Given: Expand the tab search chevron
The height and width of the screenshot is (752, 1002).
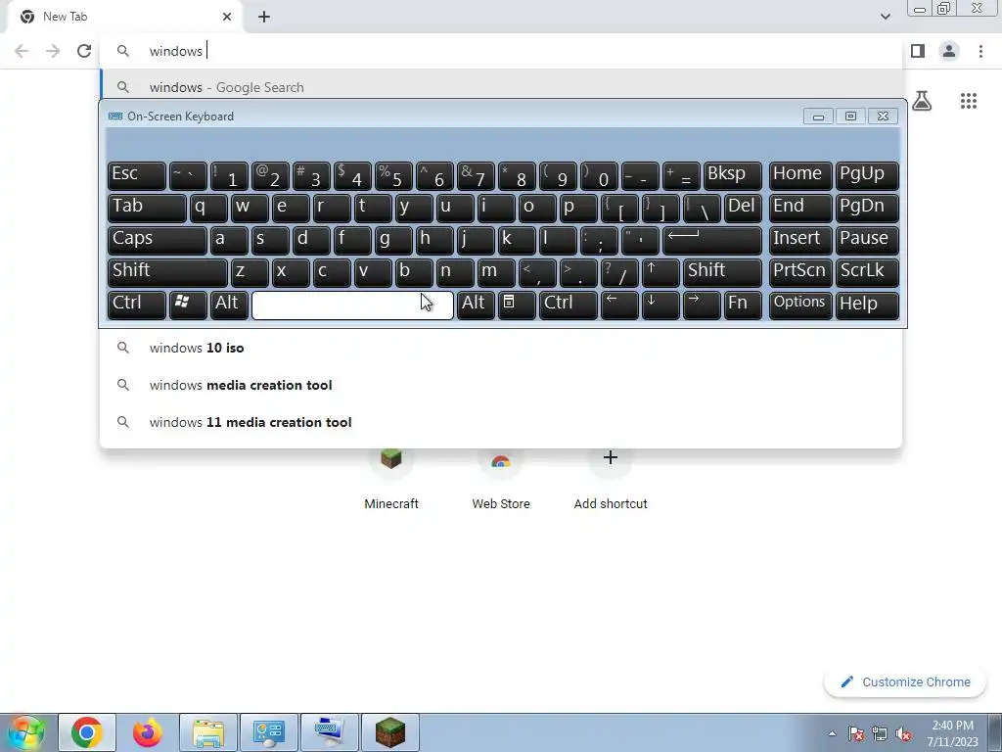Looking at the screenshot, I should pyautogui.click(x=885, y=17).
